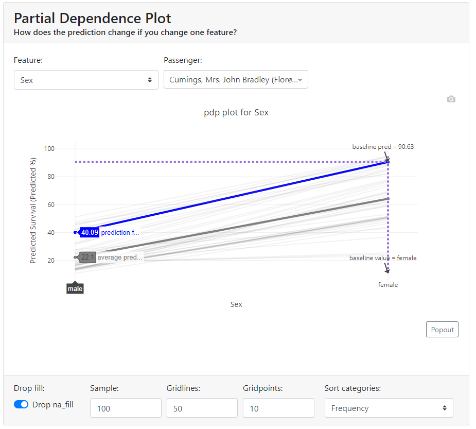Image resolution: width=476 pixels, height=429 pixels.
Task: Click the Popout button
Action: pyautogui.click(x=442, y=329)
